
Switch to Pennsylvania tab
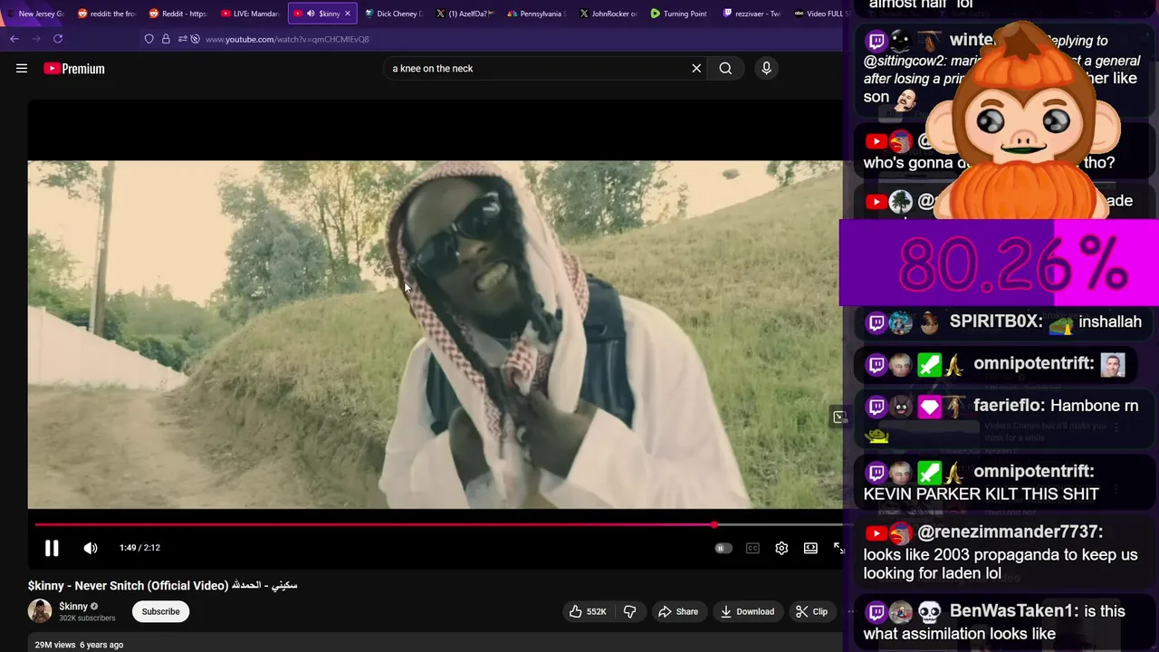537,14
